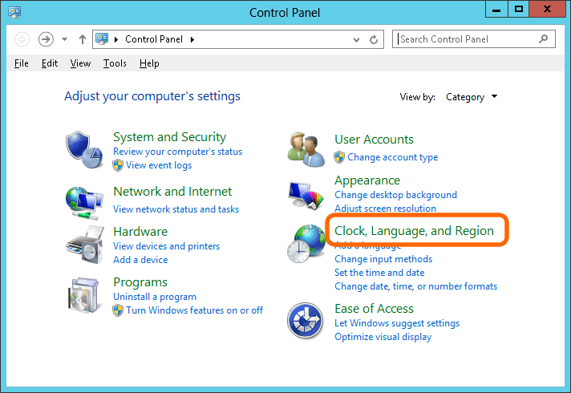Viewport: 571px width, 393px height.
Task: Open User Accounts category link
Action: coord(374,140)
